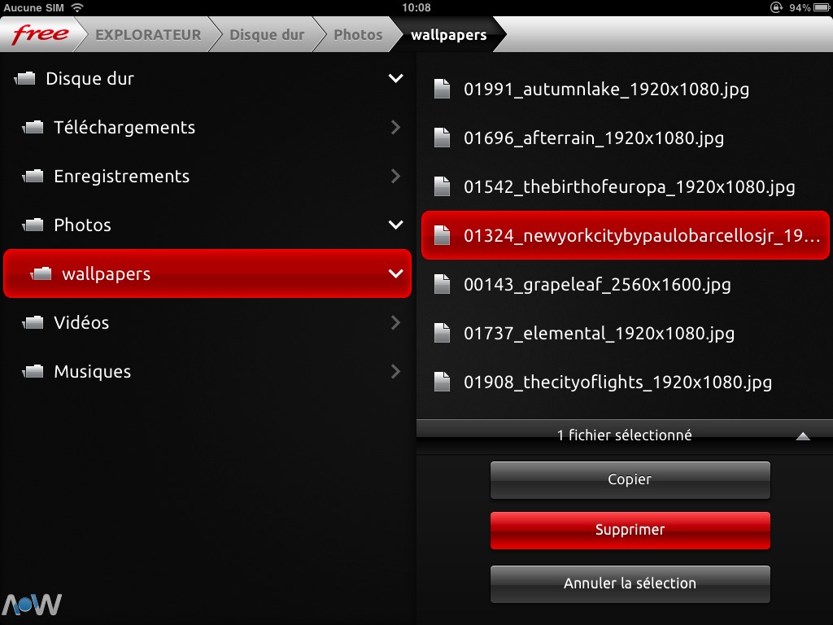Click the folder icon beside Enregistrements

pos(33,177)
